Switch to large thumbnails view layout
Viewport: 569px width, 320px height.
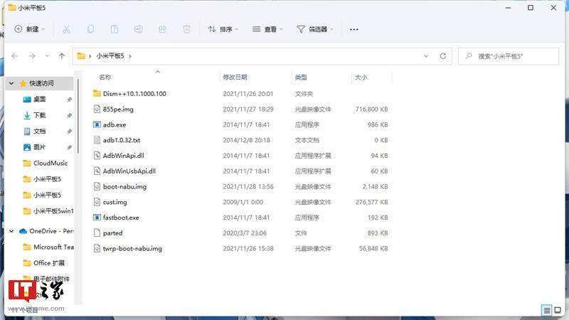pyautogui.click(x=558, y=310)
